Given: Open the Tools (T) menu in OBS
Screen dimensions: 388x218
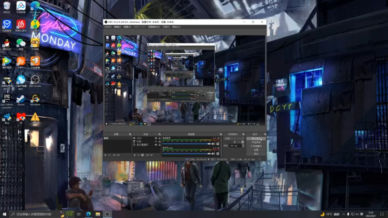Looking at the screenshot, I should pos(166,27).
